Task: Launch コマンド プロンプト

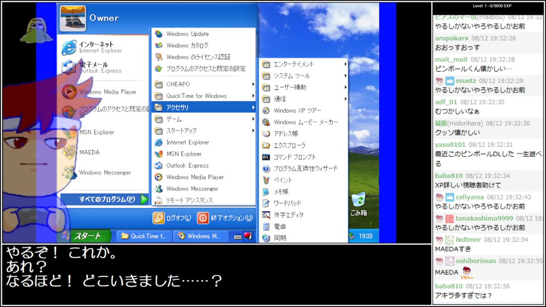Action: (x=304, y=157)
